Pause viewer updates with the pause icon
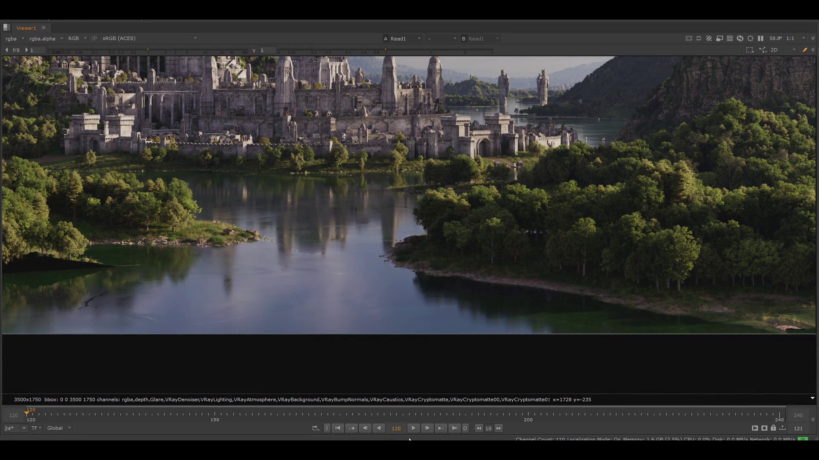 (x=761, y=38)
